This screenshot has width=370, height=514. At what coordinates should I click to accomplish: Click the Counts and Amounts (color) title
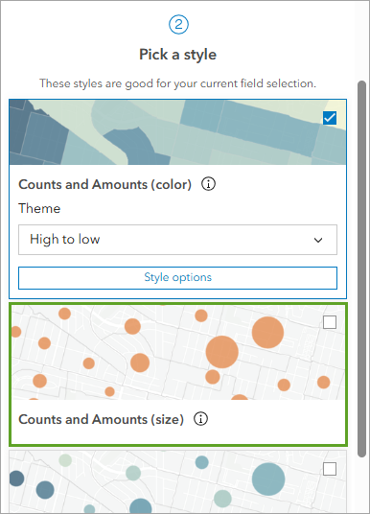[x=104, y=184]
